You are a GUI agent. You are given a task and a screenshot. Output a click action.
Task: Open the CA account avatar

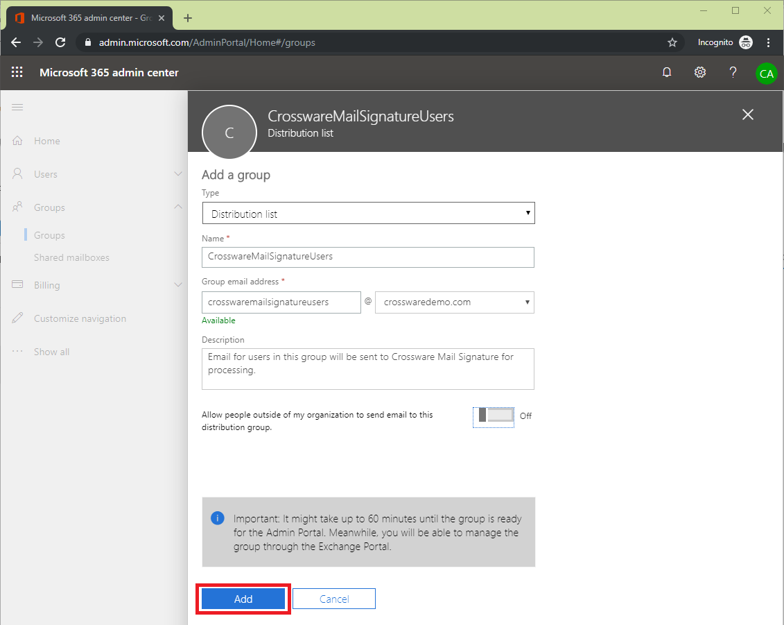766,72
